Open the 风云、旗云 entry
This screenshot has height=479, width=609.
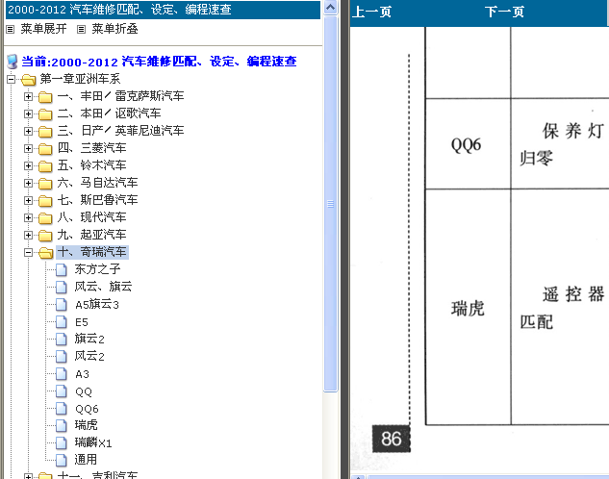pos(103,287)
